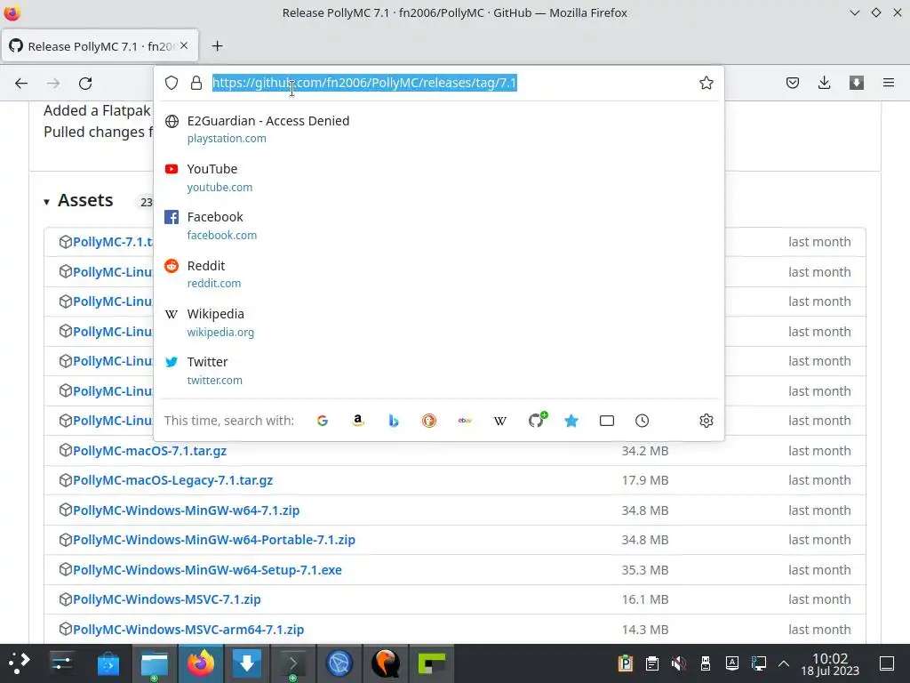The image size is (910, 683).
Task: Search this time with Amazon
Action: pyautogui.click(x=358, y=421)
